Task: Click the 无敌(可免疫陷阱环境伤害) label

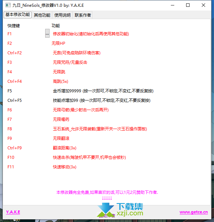Action: point(77,53)
